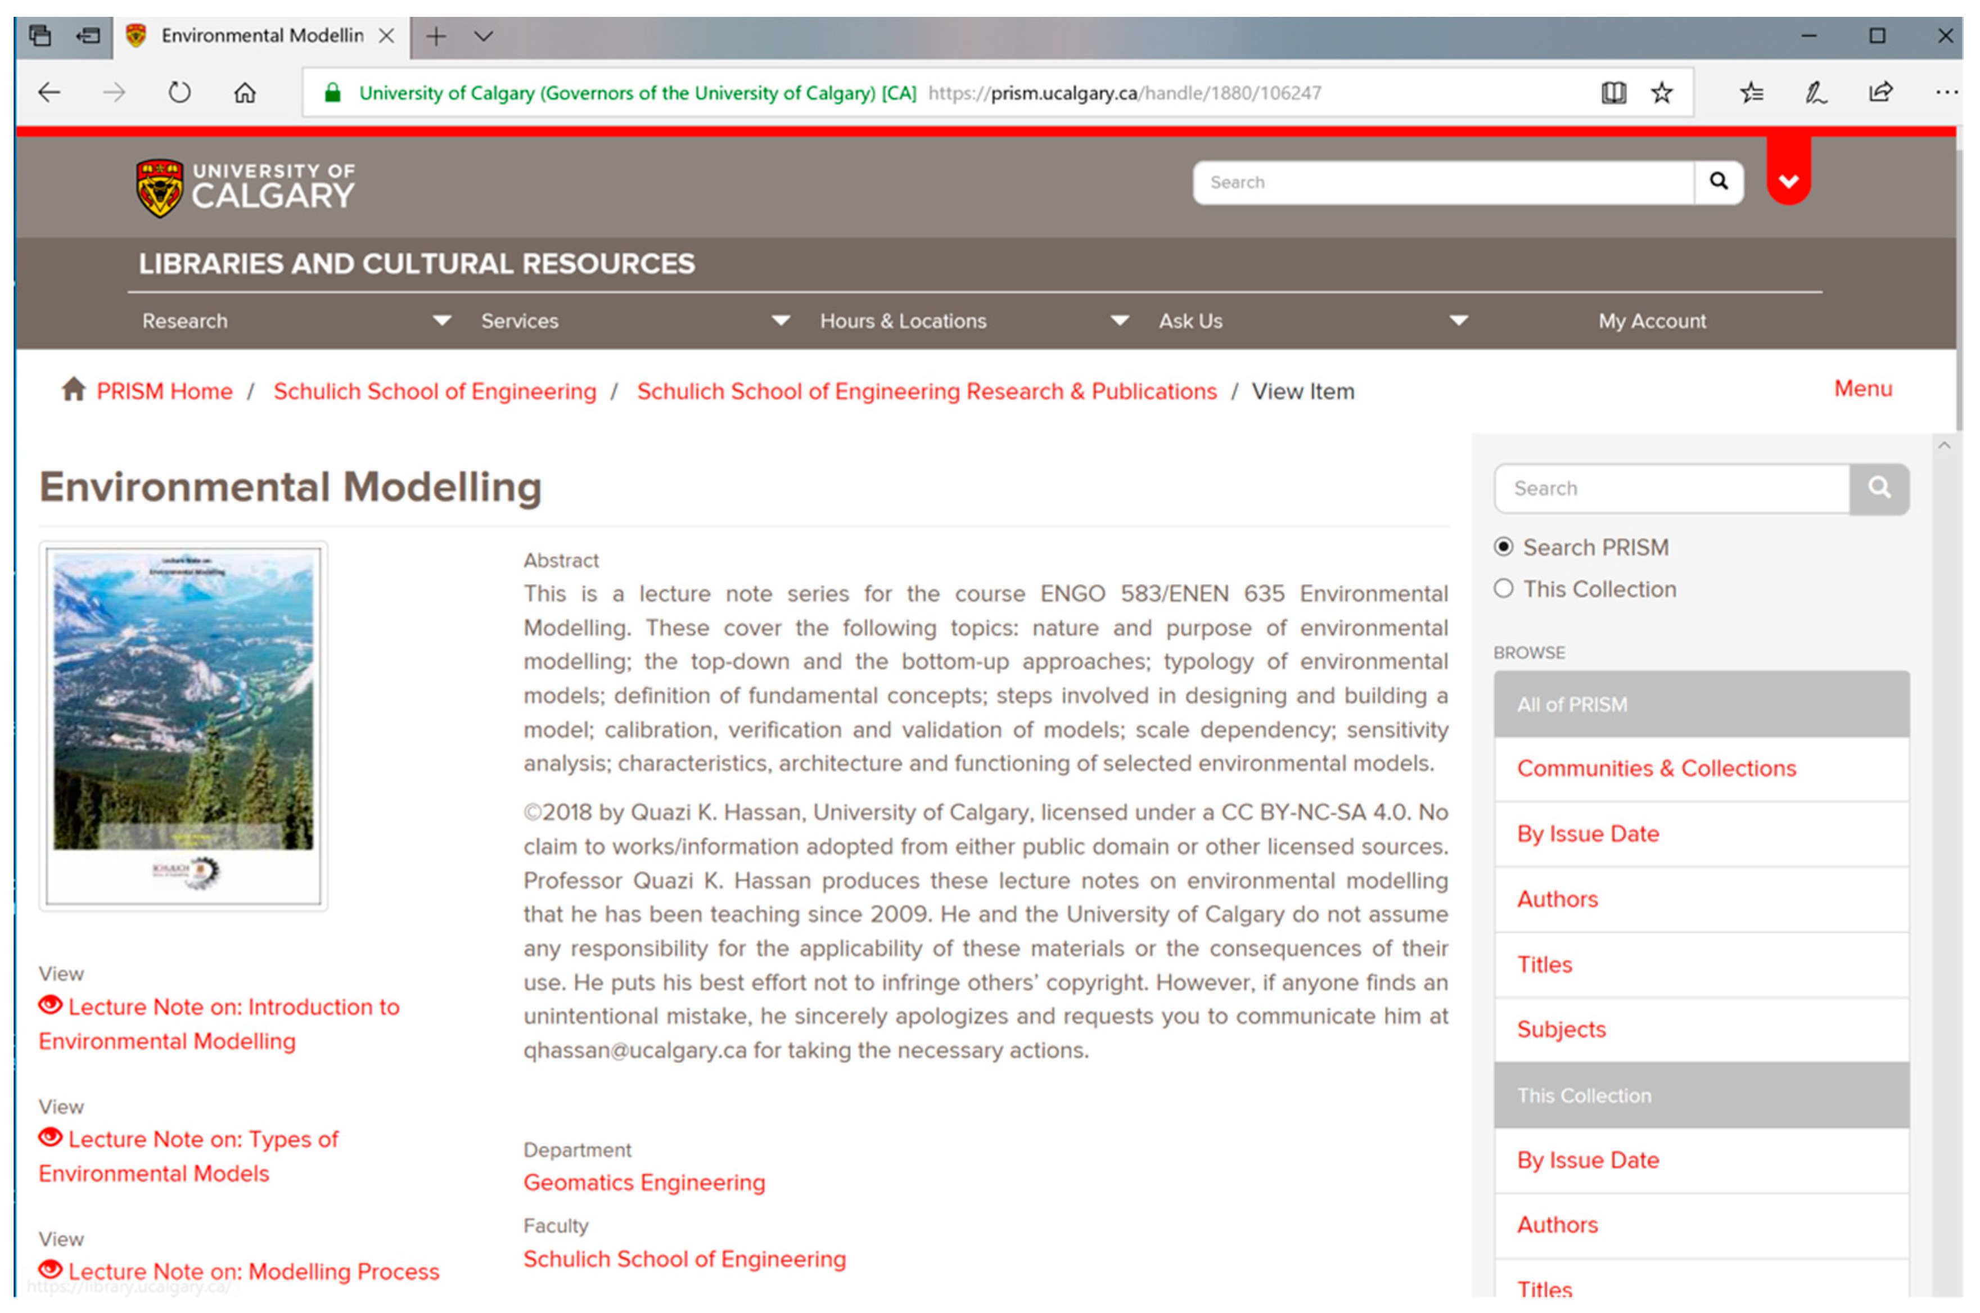This screenshot has width=1980, height=1313.
Task: Open Reading view book icon
Action: pos(1613,92)
